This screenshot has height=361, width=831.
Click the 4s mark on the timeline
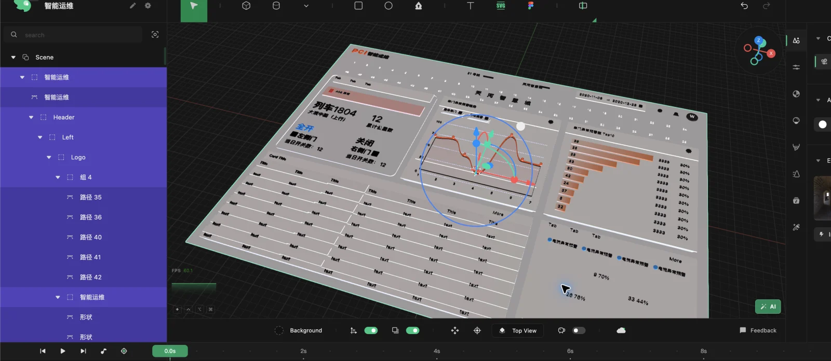pyautogui.click(x=437, y=351)
